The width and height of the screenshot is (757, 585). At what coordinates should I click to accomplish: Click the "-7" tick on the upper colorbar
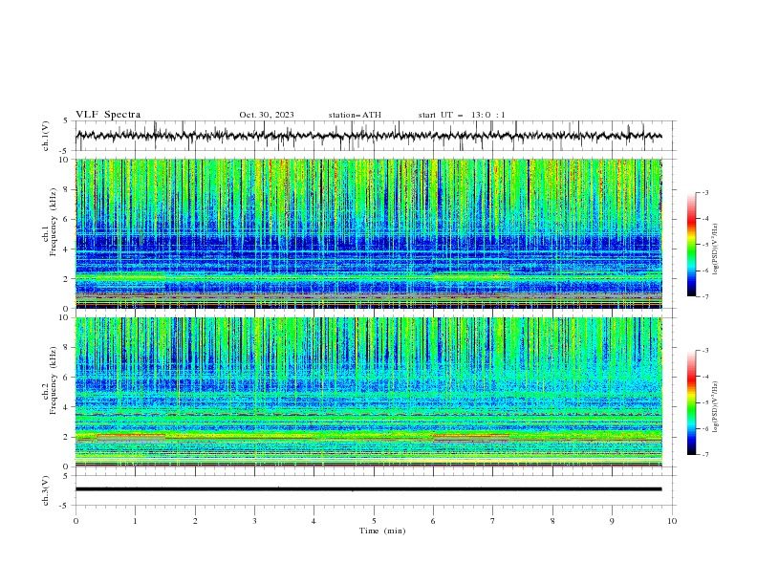click(704, 296)
